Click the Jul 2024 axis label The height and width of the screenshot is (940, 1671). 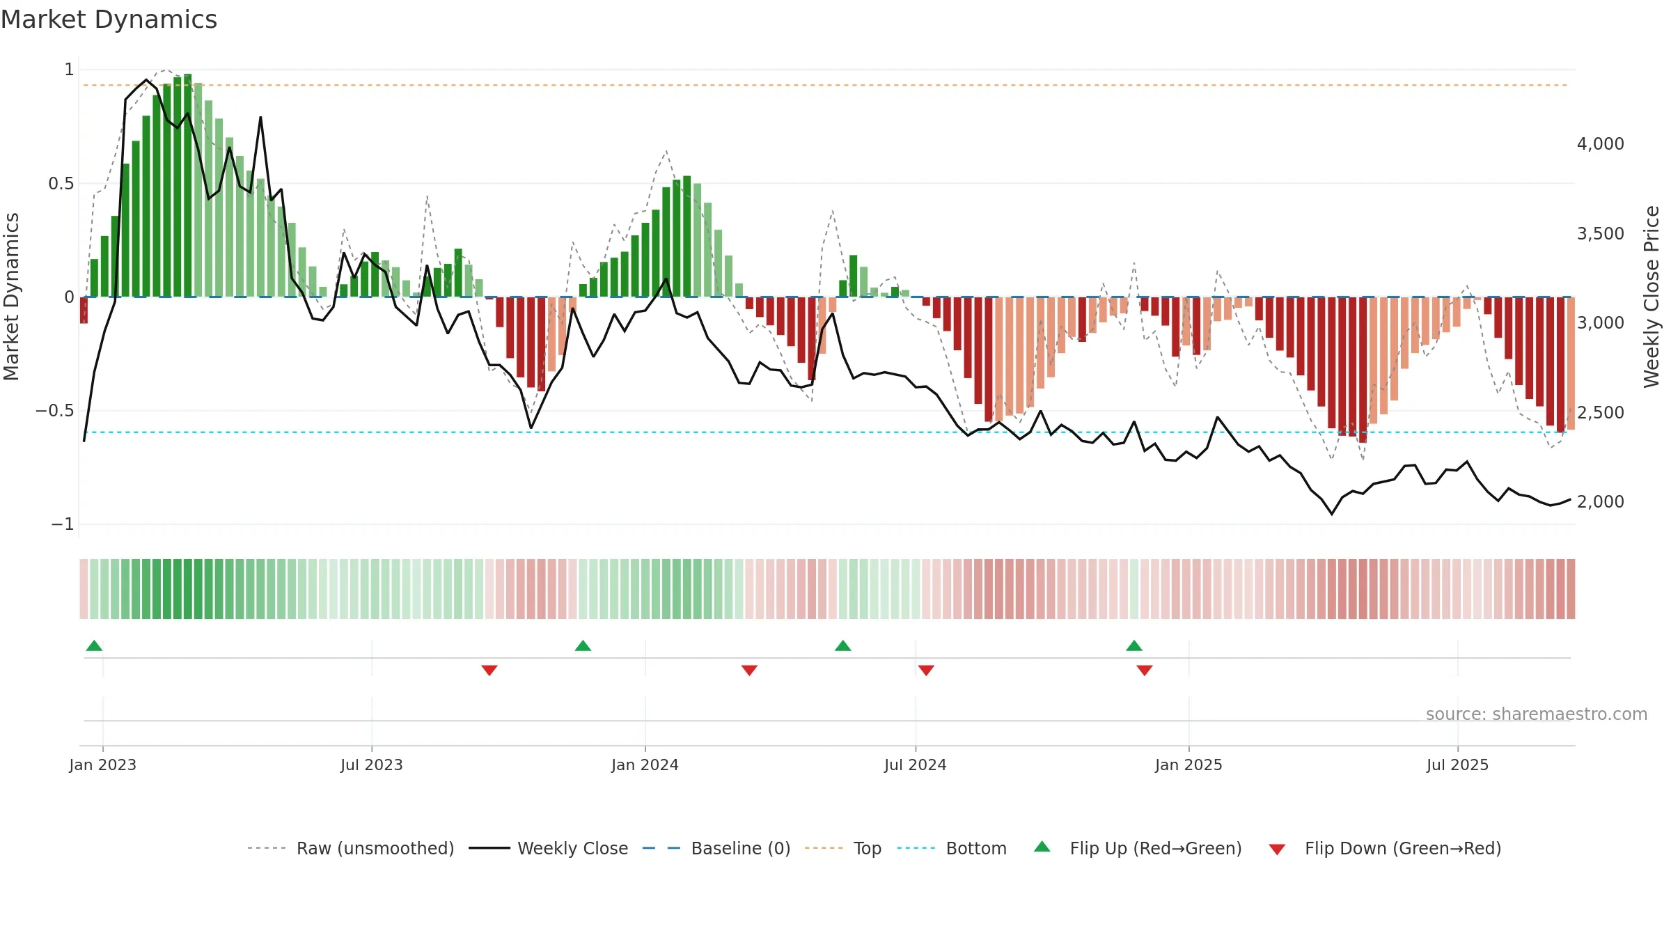pos(916,765)
